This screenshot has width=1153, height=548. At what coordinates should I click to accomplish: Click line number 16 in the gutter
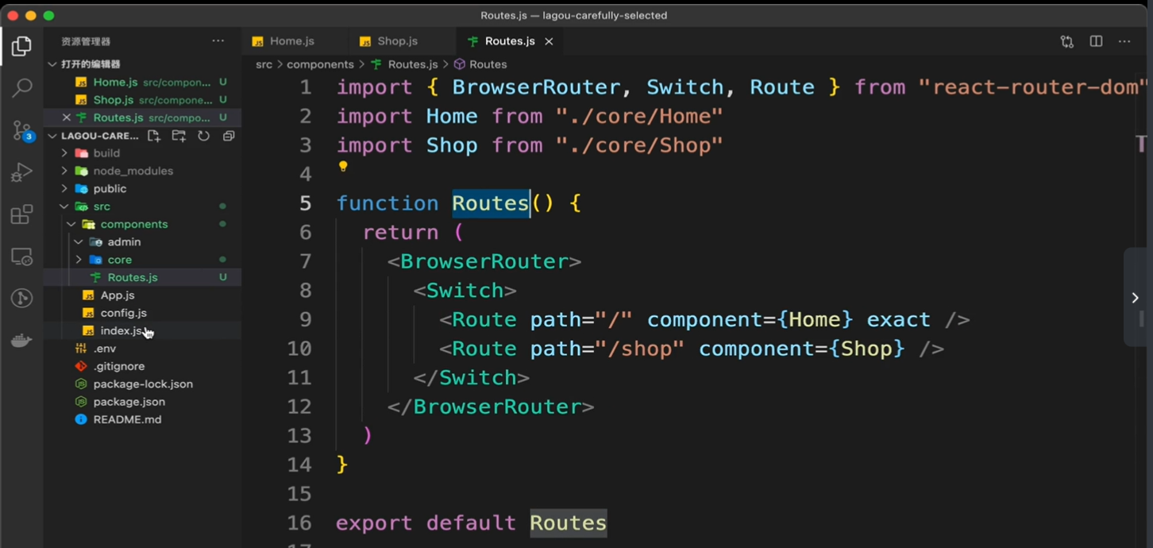click(x=299, y=523)
